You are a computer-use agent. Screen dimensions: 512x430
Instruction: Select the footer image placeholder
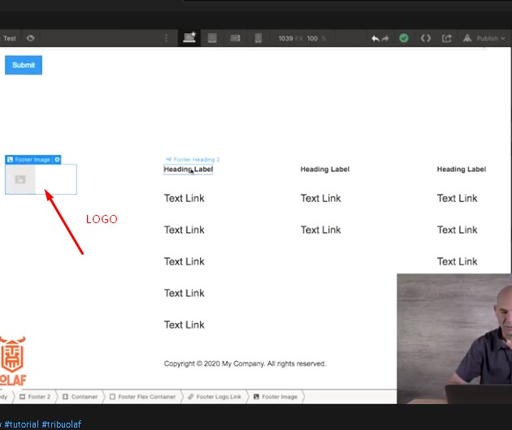coord(41,179)
